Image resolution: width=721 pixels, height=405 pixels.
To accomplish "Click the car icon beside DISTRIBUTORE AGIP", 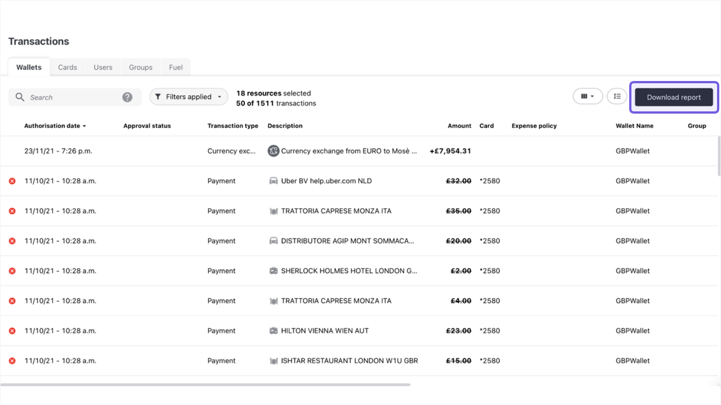I will coord(274,241).
